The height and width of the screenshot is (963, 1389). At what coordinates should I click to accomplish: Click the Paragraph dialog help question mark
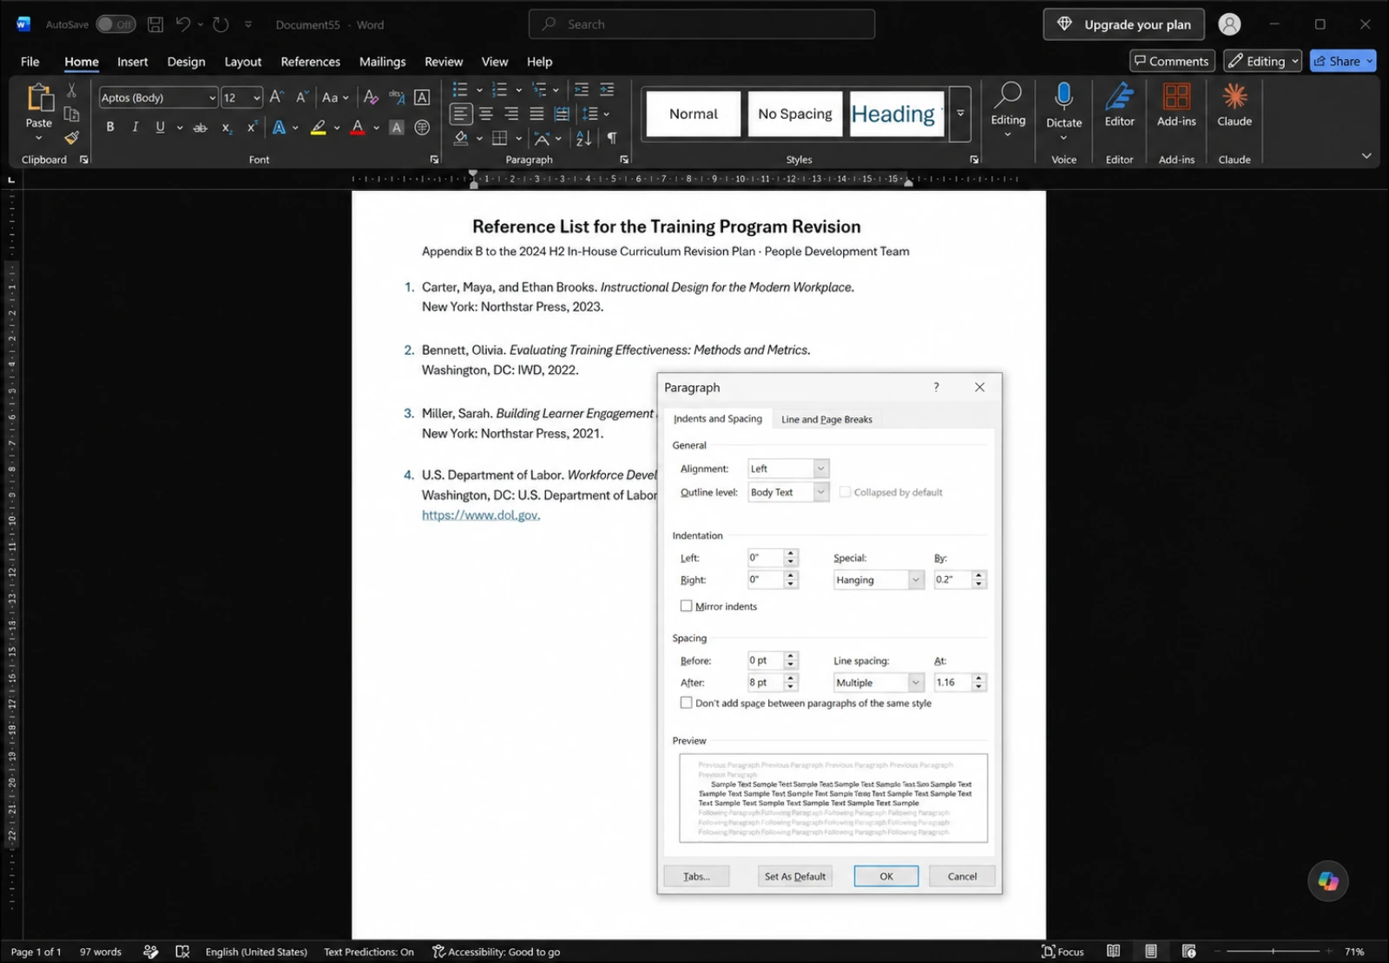[936, 387]
